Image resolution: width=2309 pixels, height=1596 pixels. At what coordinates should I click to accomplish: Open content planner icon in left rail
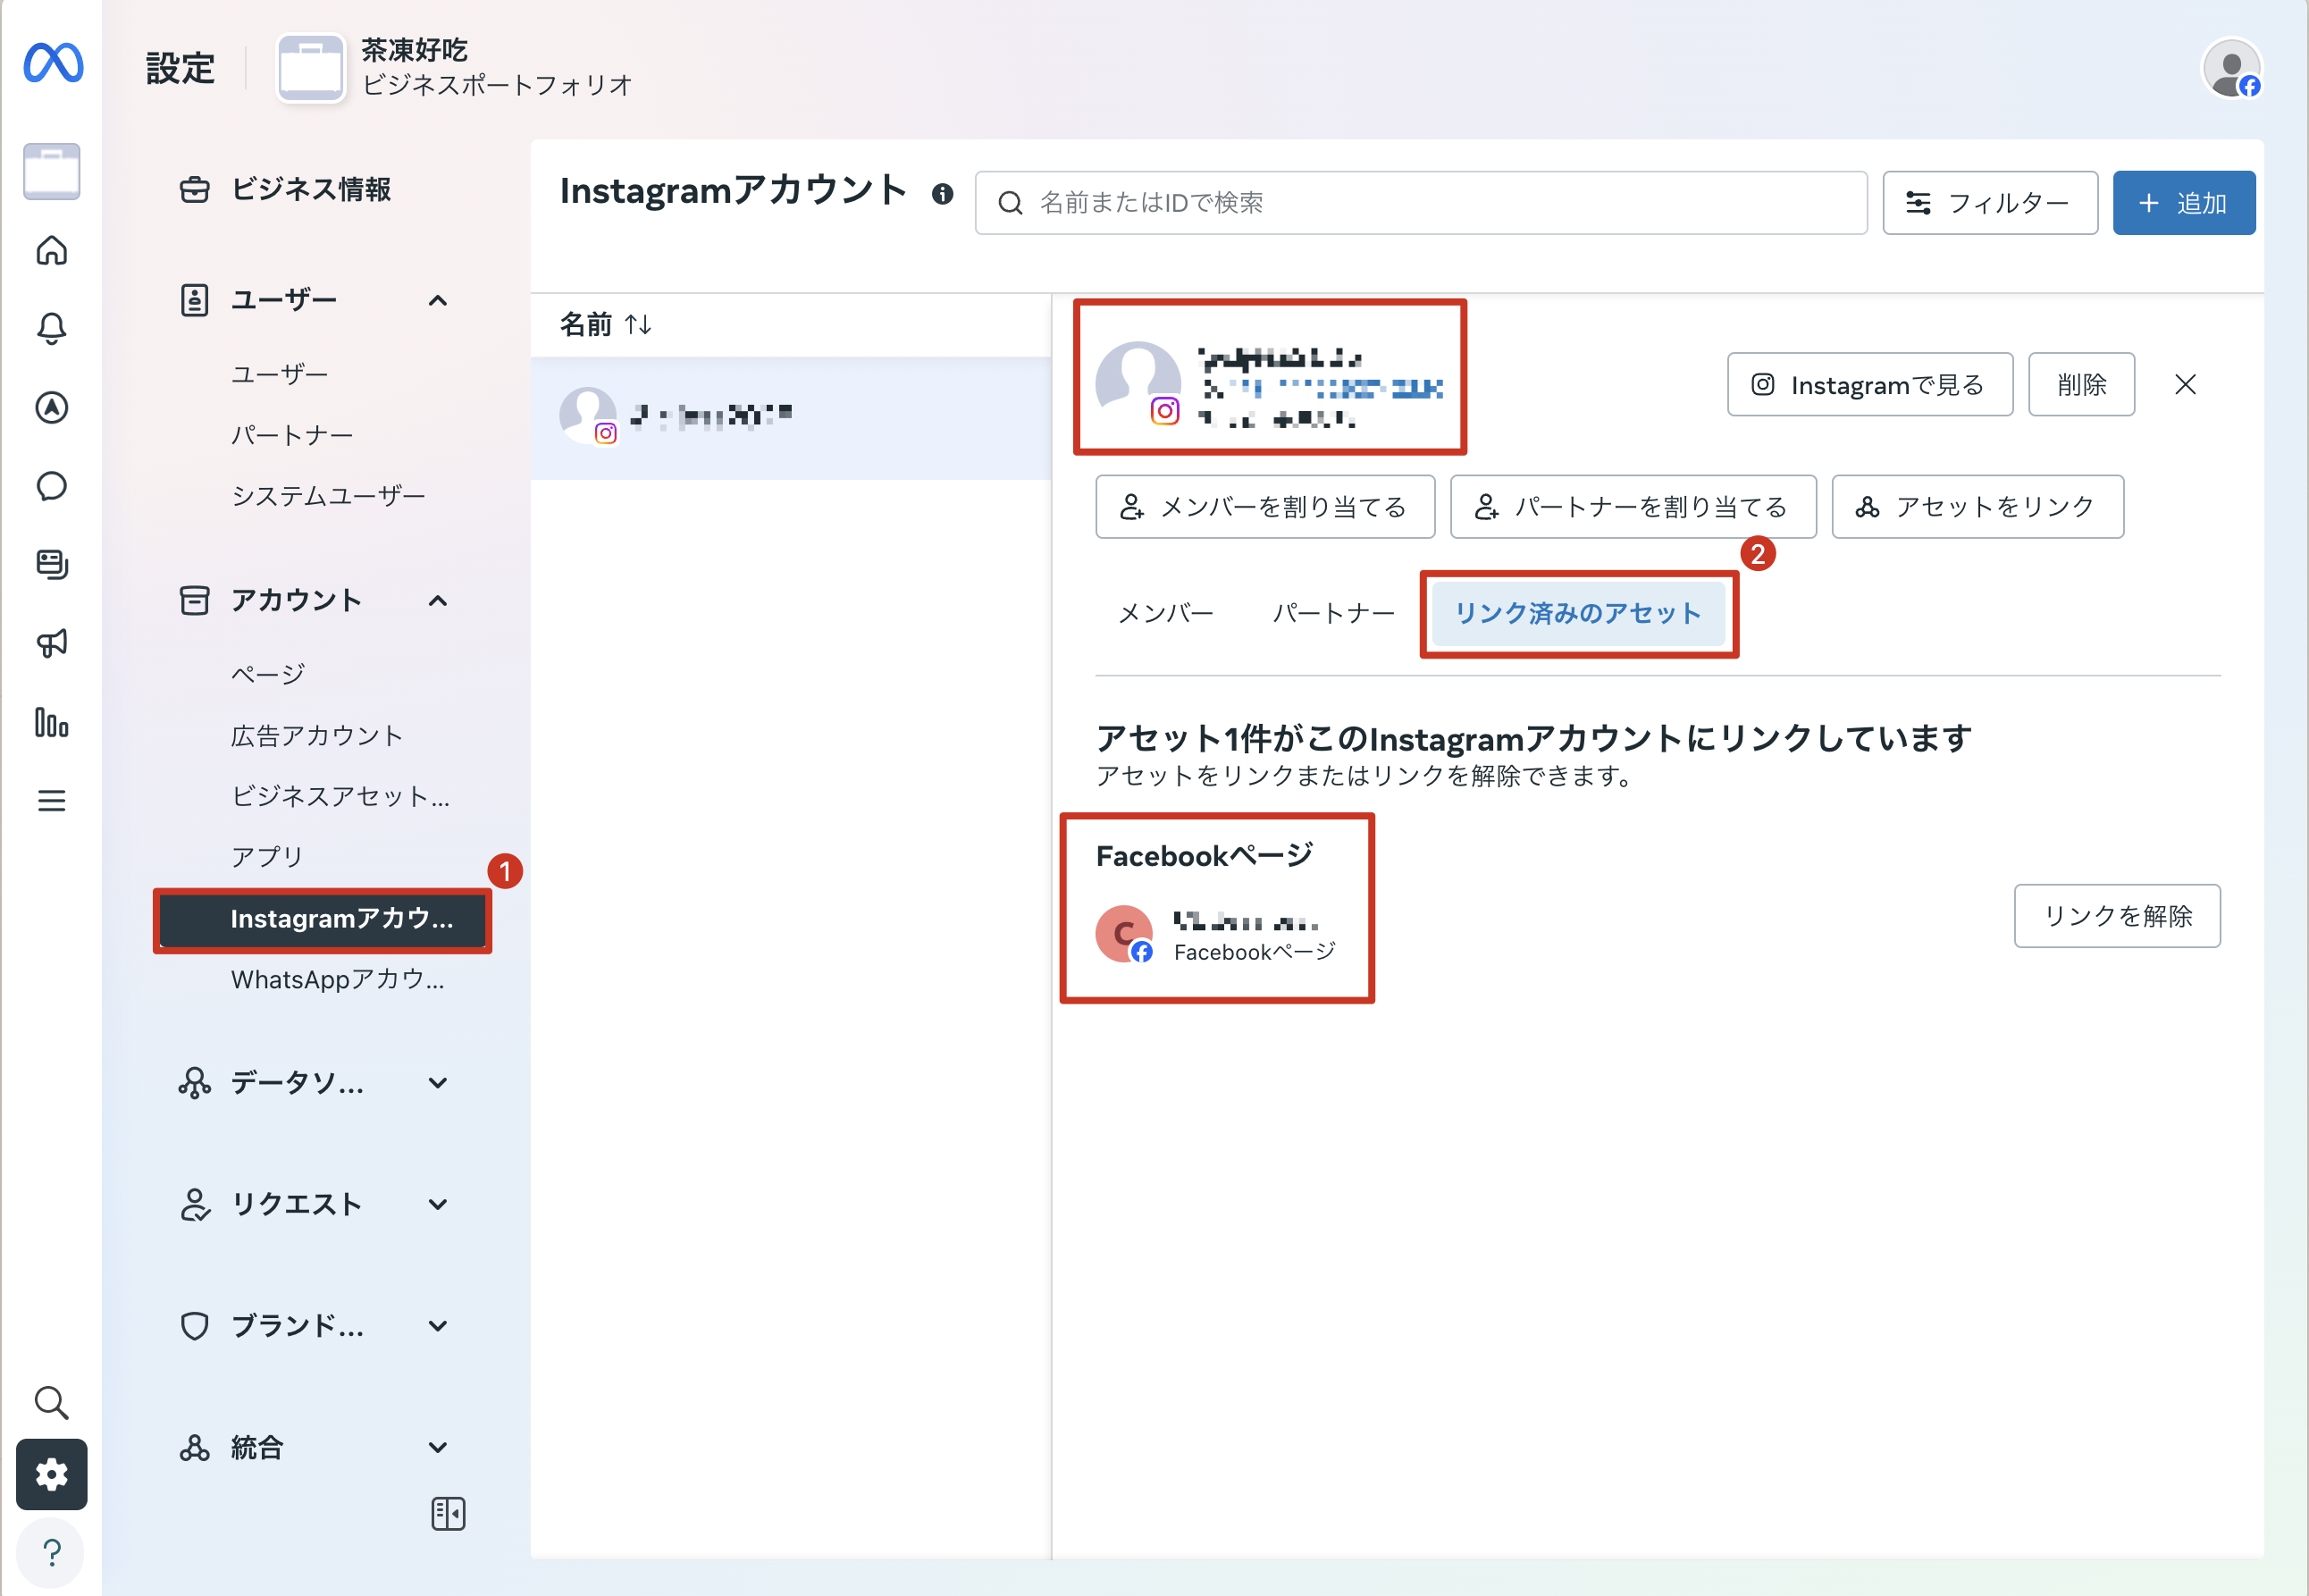52,564
